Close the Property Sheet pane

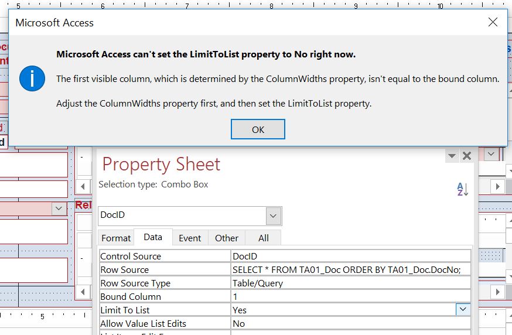(x=467, y=156)
